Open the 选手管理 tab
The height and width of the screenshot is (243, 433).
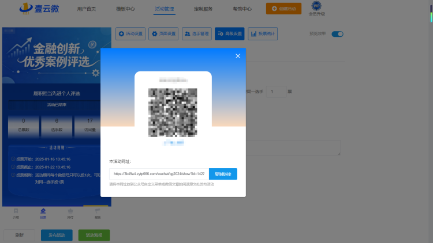coord(197,33)
